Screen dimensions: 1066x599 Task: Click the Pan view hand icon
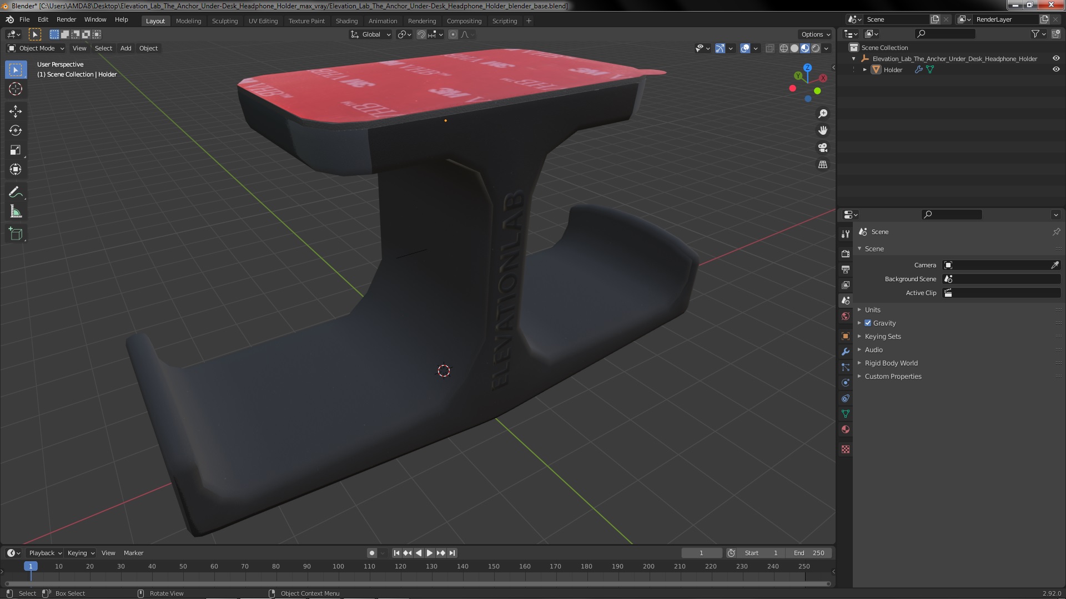point(823,130)
